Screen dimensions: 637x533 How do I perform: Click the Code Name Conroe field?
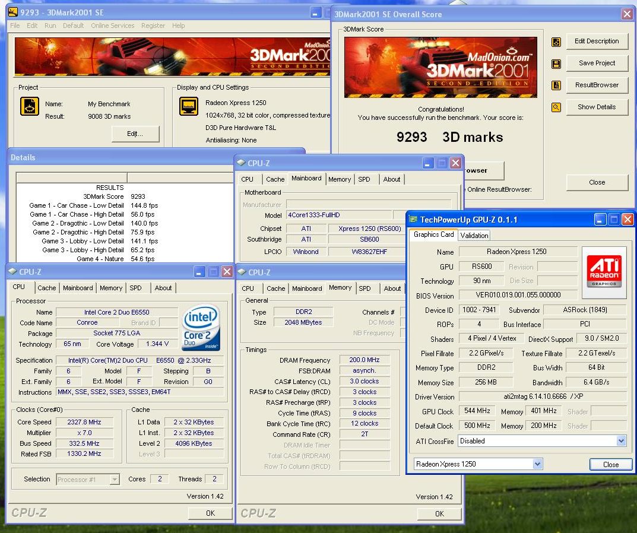87,322
